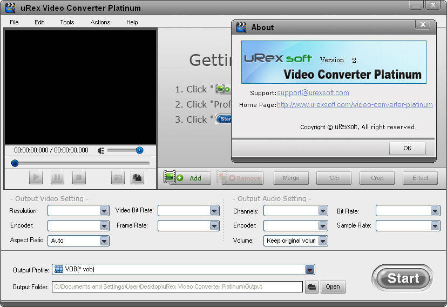
Task: Click OK in the About dialog
Action: [408, 148]
